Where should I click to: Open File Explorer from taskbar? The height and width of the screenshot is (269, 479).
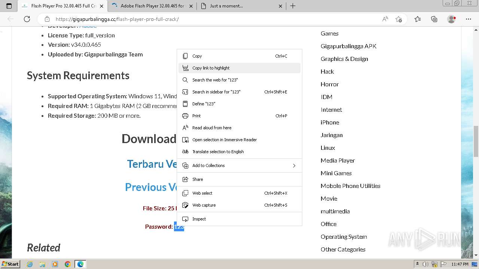tap(42, 264)
